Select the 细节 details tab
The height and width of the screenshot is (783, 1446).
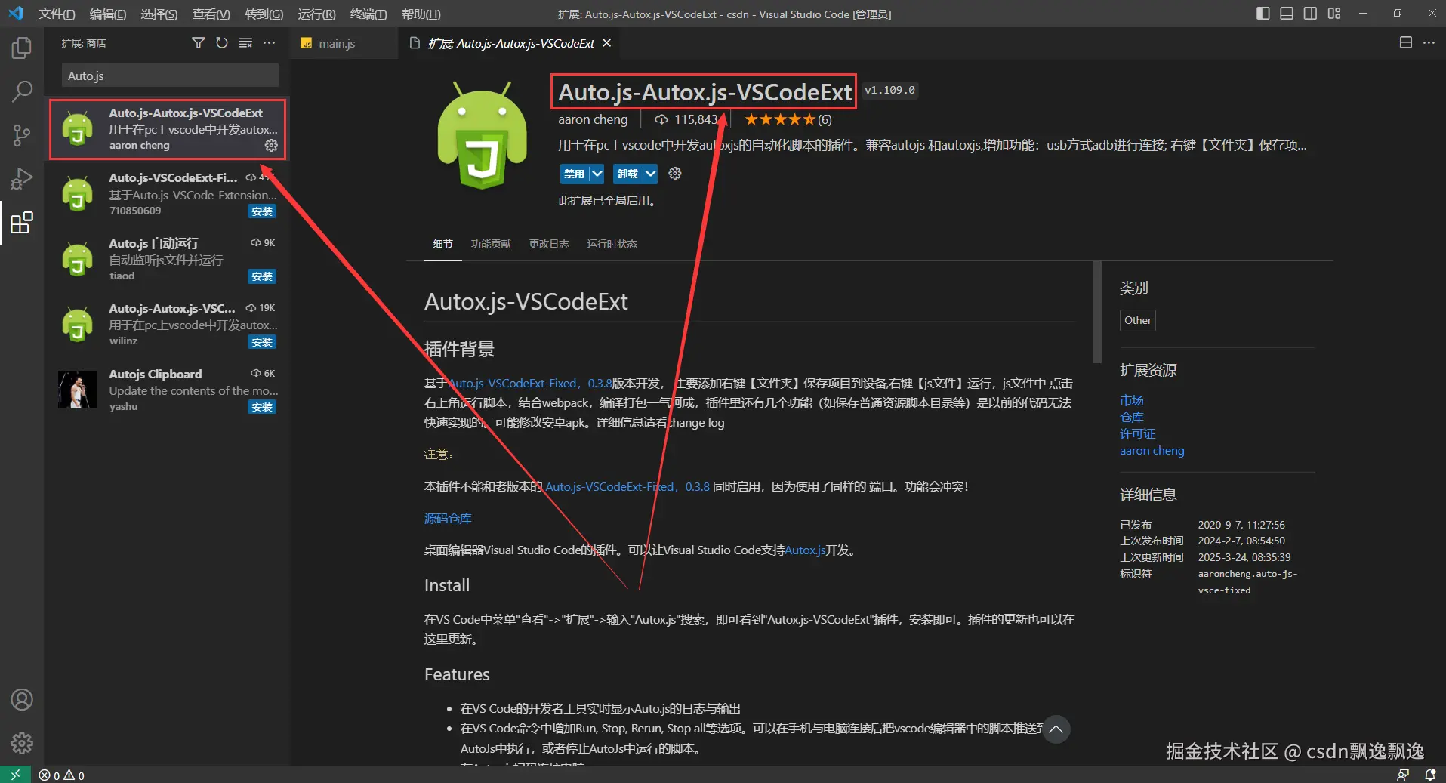442,244
